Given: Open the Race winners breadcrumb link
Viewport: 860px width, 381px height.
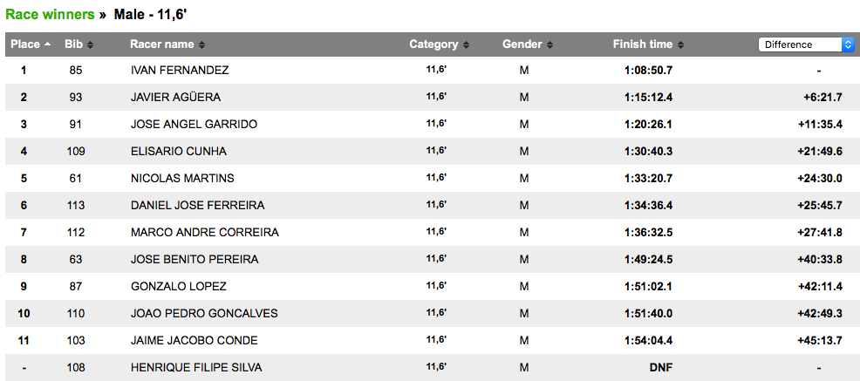Looking at the screenshot, I should 50,15.
